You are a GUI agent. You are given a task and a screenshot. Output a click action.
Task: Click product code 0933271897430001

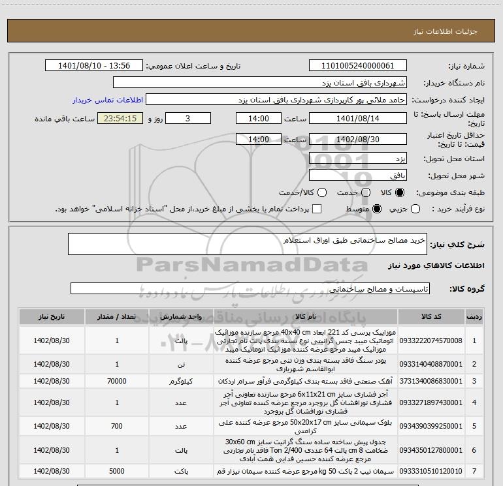click(431, 402)
